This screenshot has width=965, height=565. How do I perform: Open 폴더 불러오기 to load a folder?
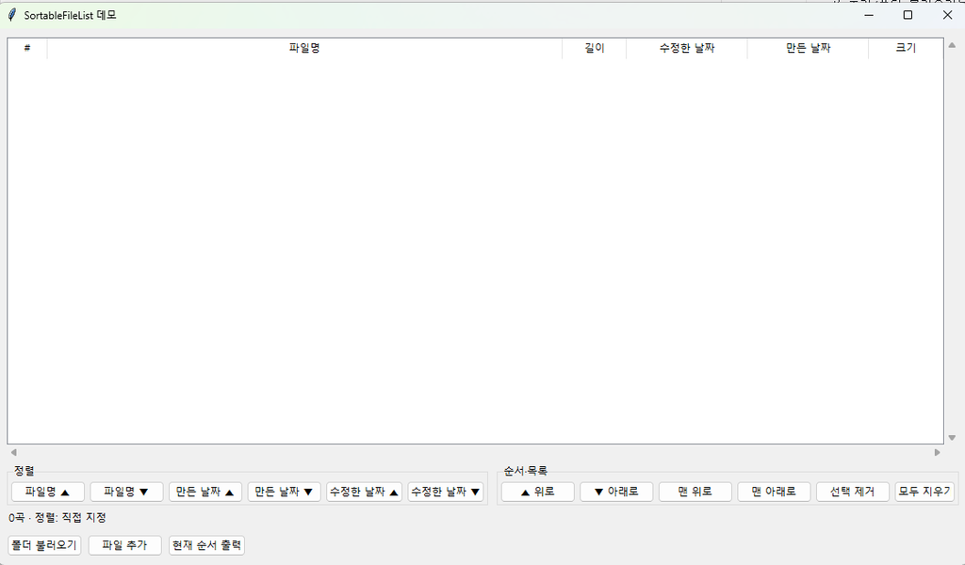pyautogui.click(x=44, y=545)
